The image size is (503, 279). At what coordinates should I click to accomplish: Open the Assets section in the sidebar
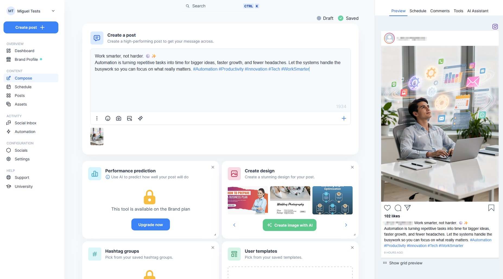pos(21,104)
